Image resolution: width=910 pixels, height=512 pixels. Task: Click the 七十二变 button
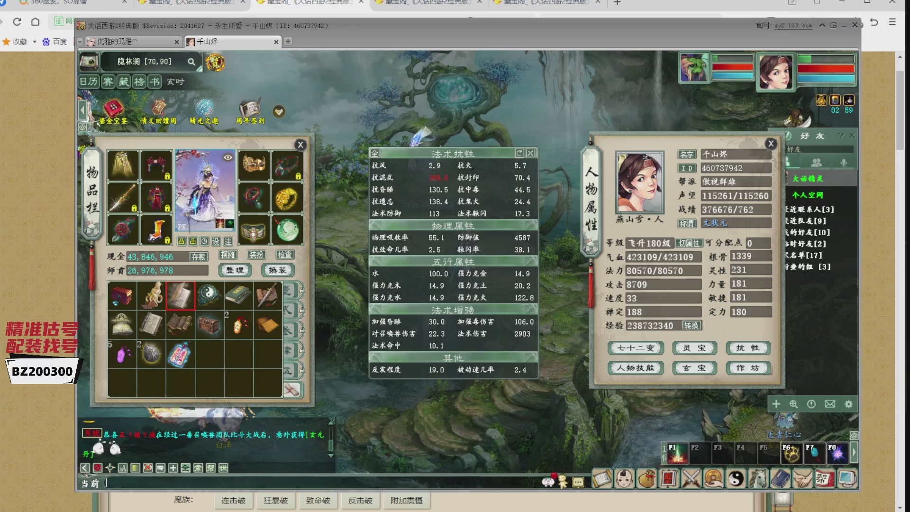click(636, 348)
